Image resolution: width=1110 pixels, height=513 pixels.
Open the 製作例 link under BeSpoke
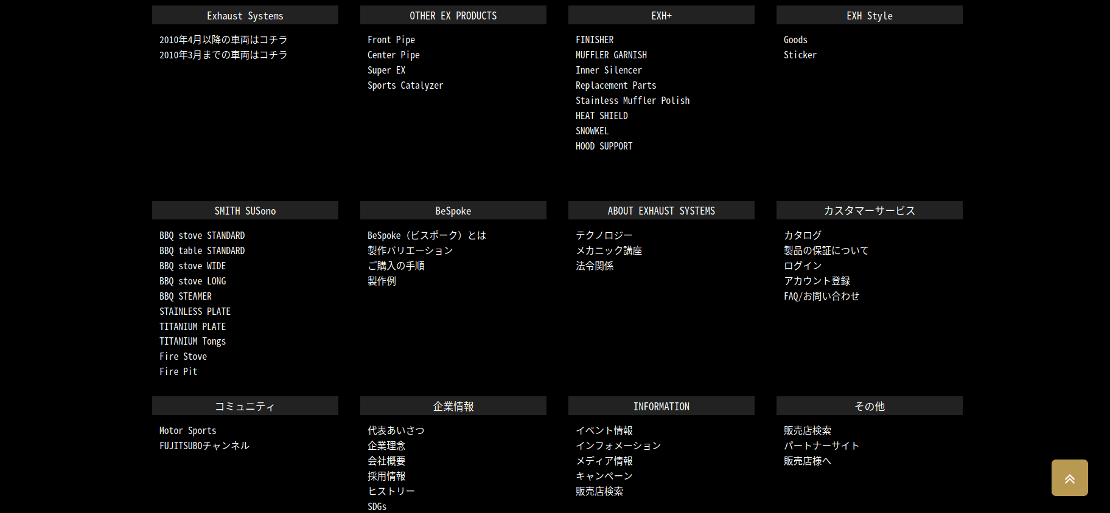pyautogui.click(x=382, y=281)
